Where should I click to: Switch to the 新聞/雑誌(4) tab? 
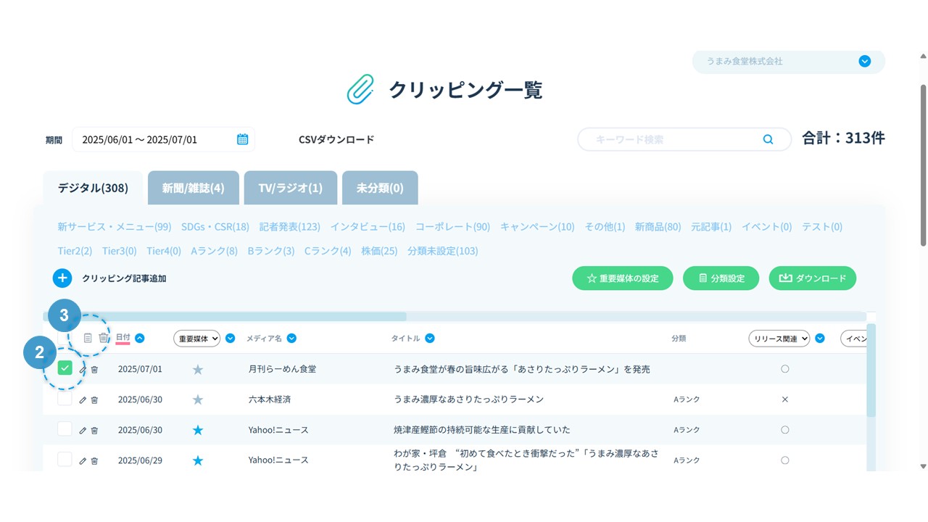click(x=193, y=188)
